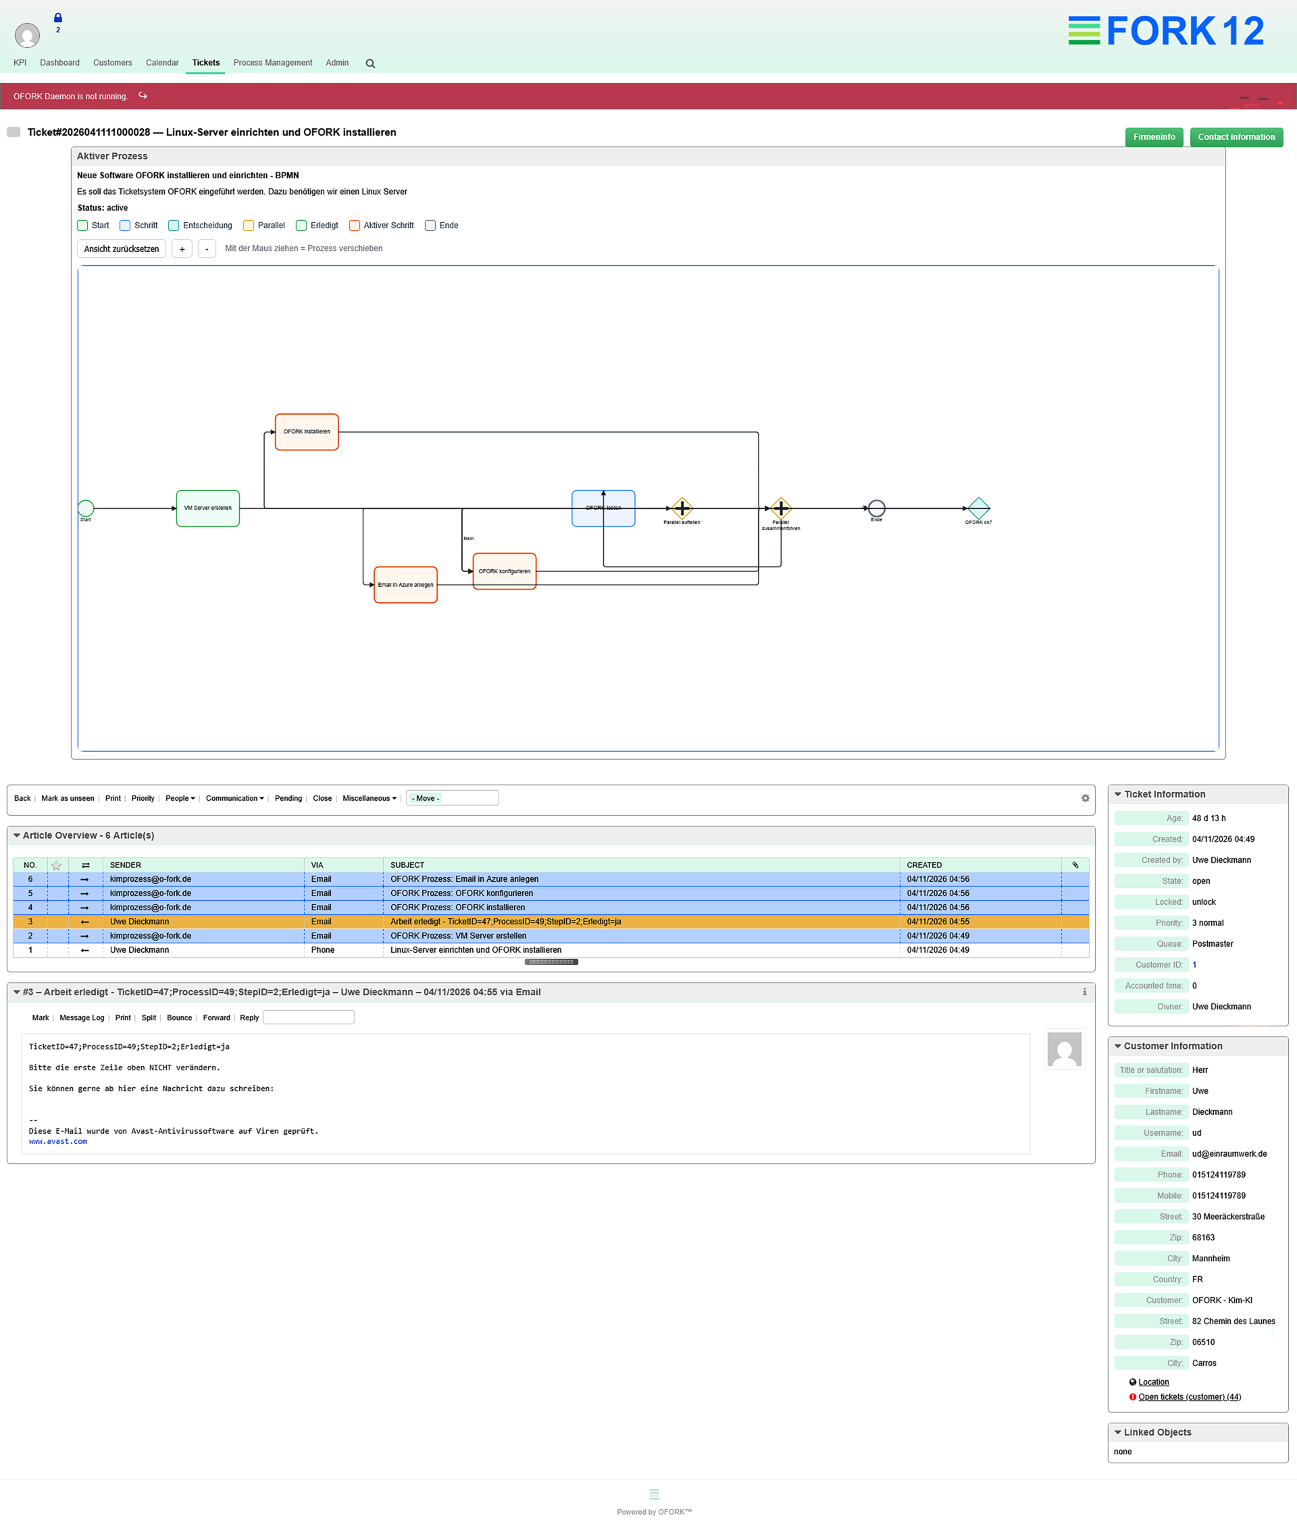The height and width of the screenshot is (1524, 1297).
Task: Click the sender avatar thumbnail in article #3
Action: coord(1064,1049)
